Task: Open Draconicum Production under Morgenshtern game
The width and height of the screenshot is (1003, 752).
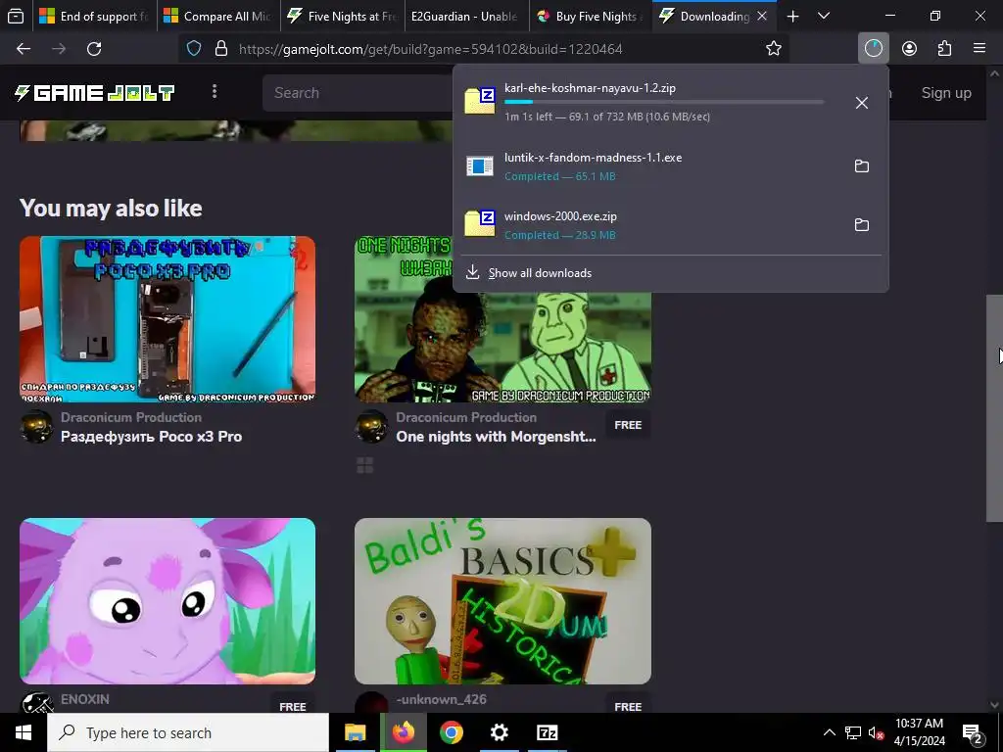Action: point(466,417)
